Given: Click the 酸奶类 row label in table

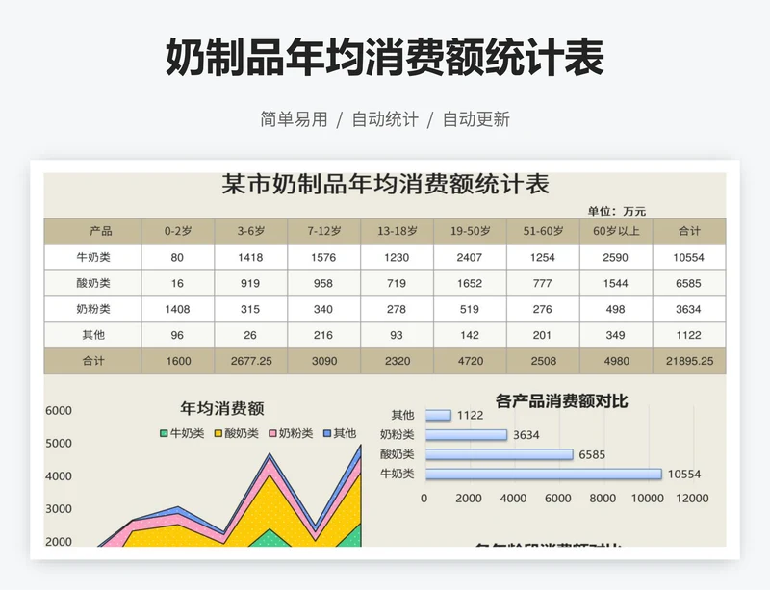Looking at the screenshot, I should click(x=92, y=284).
